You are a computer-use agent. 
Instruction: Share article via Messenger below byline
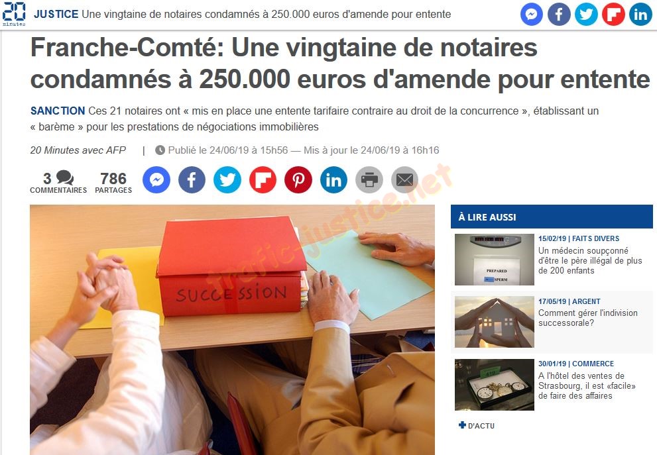(x=156, y=180)
